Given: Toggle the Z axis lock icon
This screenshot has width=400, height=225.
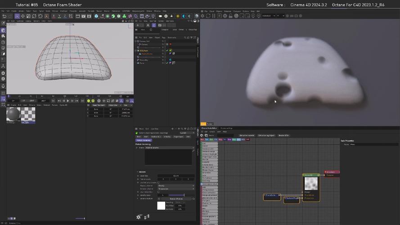Looking at the screenshot, I should tap(65, 16).
